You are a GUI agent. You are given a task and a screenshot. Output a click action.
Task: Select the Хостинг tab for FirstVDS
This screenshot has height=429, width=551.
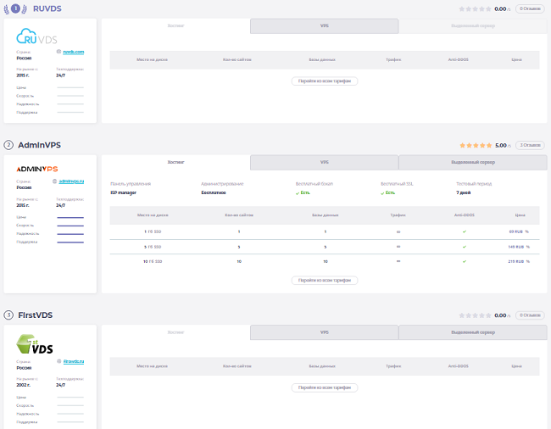(x=175, y=332)
